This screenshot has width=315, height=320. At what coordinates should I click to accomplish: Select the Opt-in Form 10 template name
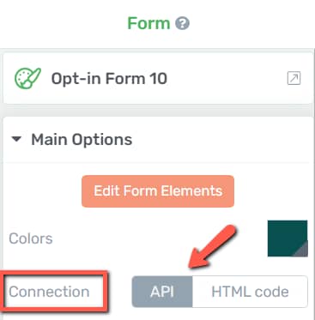tap(109, 78)
